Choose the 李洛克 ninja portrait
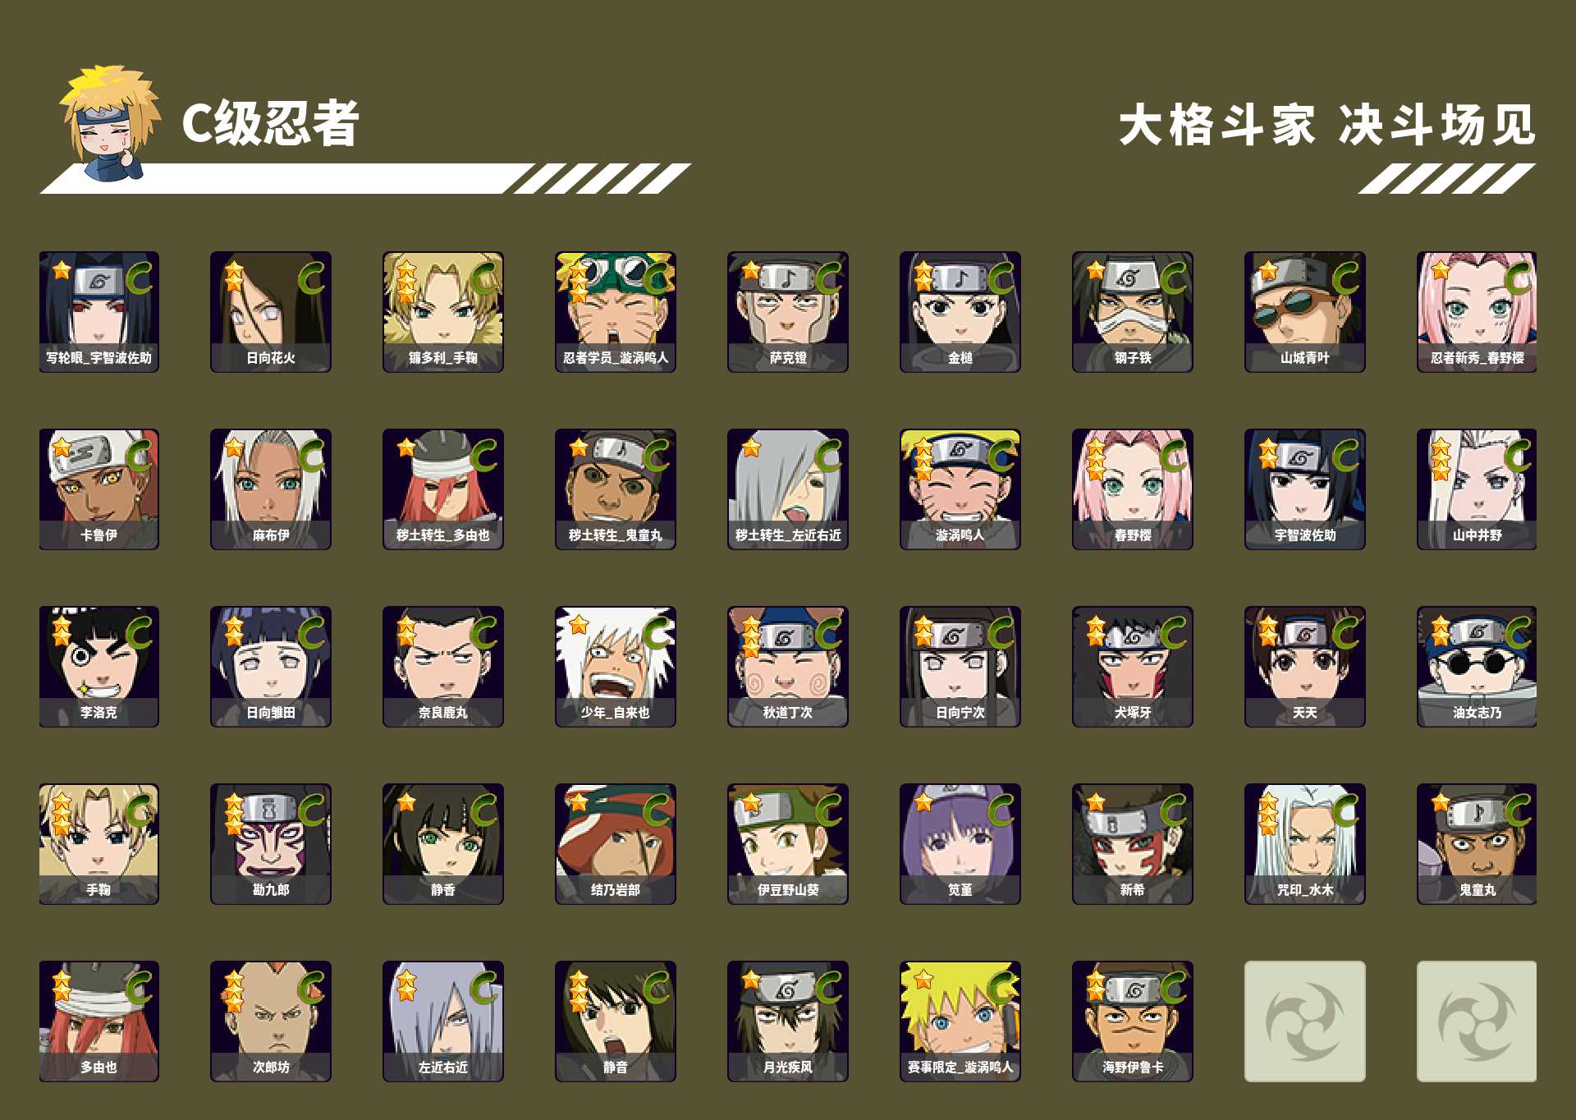 coord(98,667)
